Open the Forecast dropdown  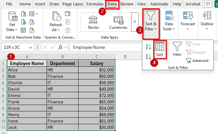(188, 21)
